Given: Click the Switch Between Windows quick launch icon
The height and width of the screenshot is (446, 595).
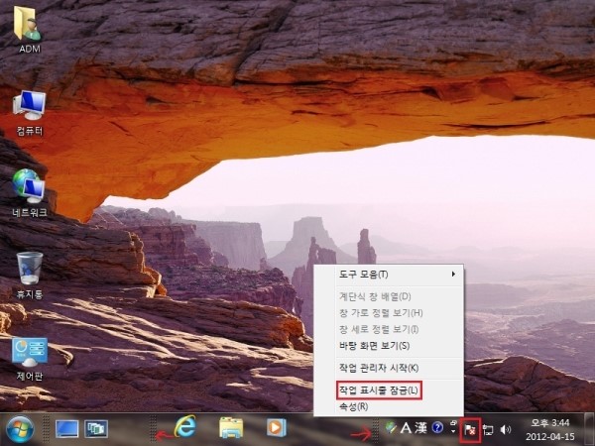Looking at the screenshot, I should tap(96, 428).
